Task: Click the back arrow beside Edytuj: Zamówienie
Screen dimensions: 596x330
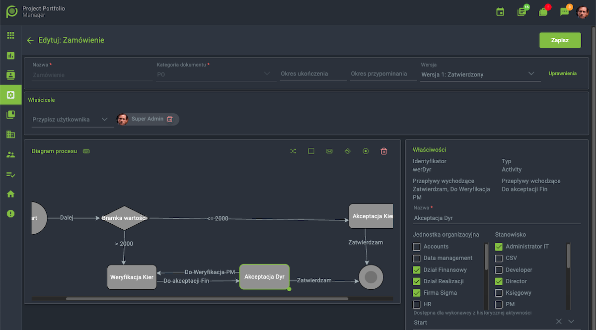Action: pos(30,40)
